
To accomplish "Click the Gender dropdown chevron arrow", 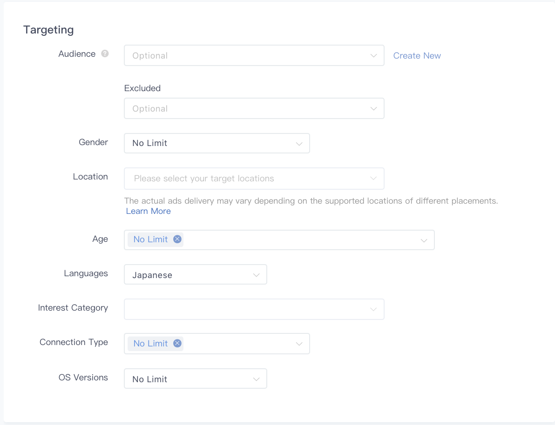I will click(299, 144).
